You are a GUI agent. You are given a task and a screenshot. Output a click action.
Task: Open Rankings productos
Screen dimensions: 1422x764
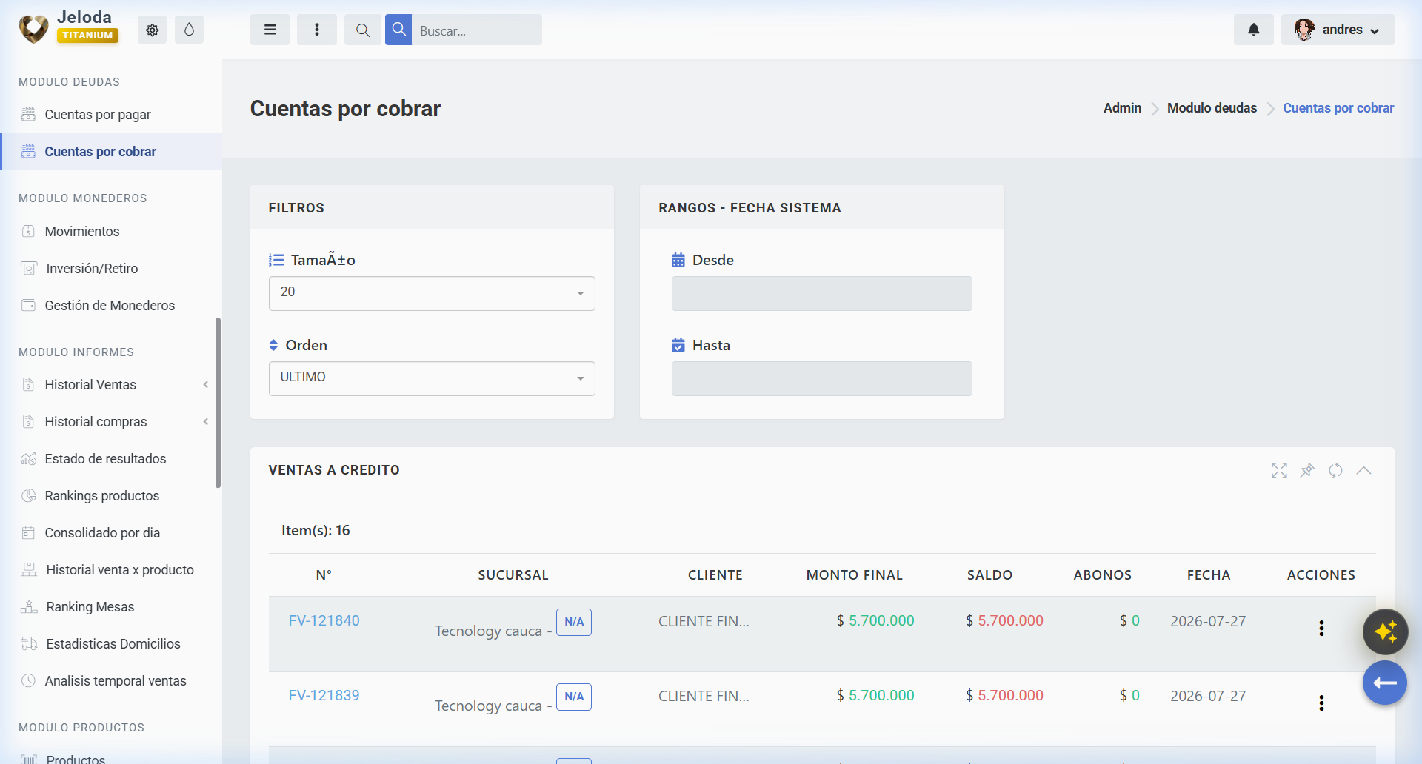click(x=102, y=495)
